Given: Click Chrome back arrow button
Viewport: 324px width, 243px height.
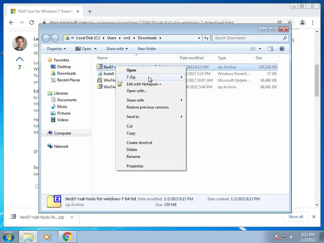Looking at the screenshot, I should click(11, 22).
